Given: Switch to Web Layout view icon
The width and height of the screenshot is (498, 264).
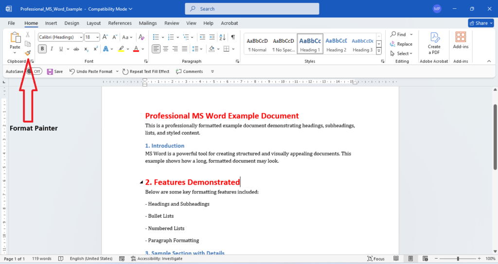Looking at the screenshot, I should [x=425, y=259].
